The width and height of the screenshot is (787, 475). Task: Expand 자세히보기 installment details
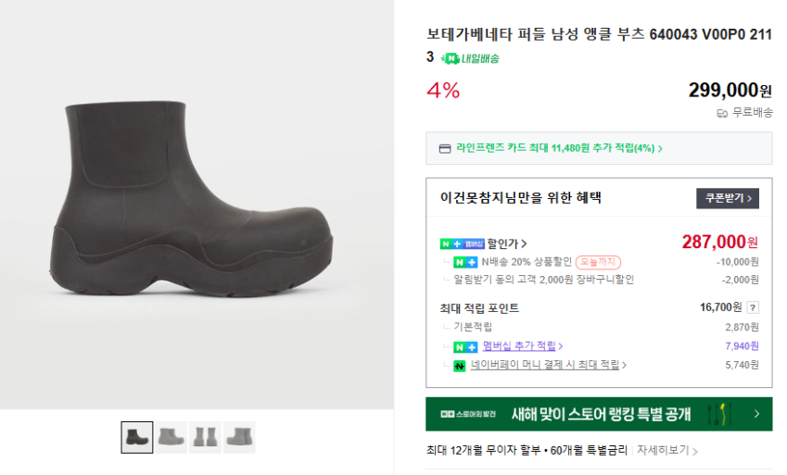(667, 451)
